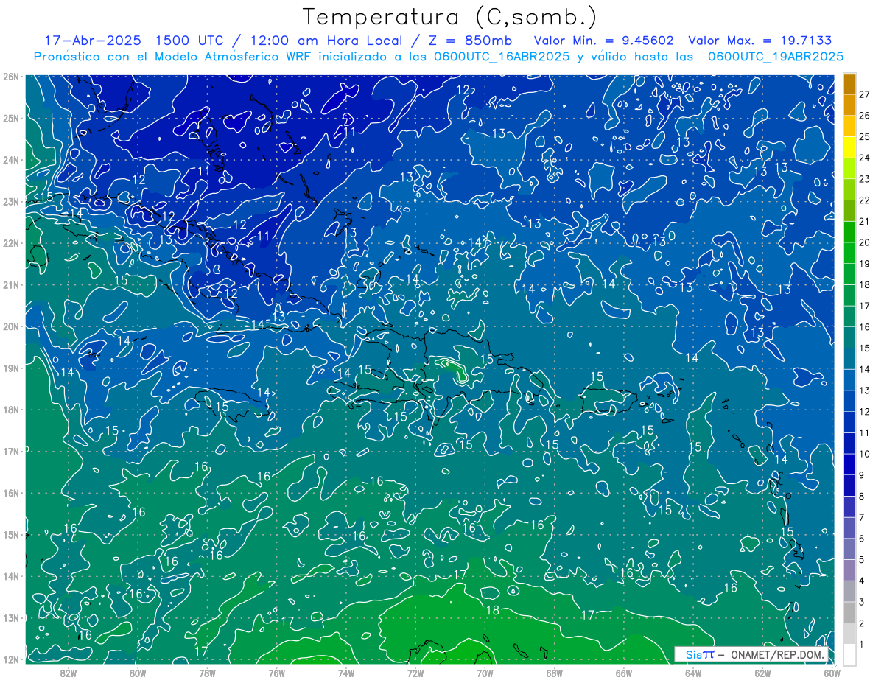The image size is (884, 683).
Task: Click the '0600UTC_19ABR2025' valid-until time
Action: [x=776, y=57]
